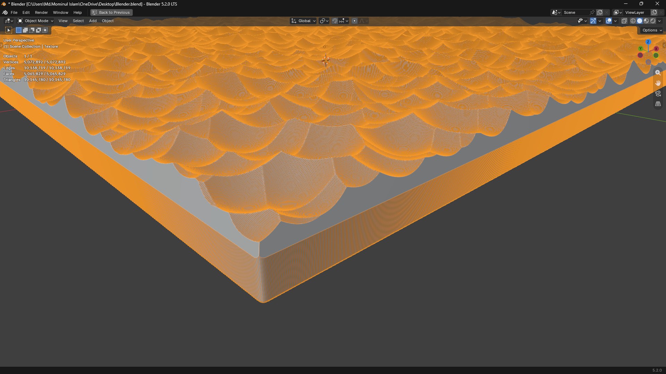This screenshot has width=666, height=374.
Task: Open Global transform orientation dropdown
Action: [303, 21]
